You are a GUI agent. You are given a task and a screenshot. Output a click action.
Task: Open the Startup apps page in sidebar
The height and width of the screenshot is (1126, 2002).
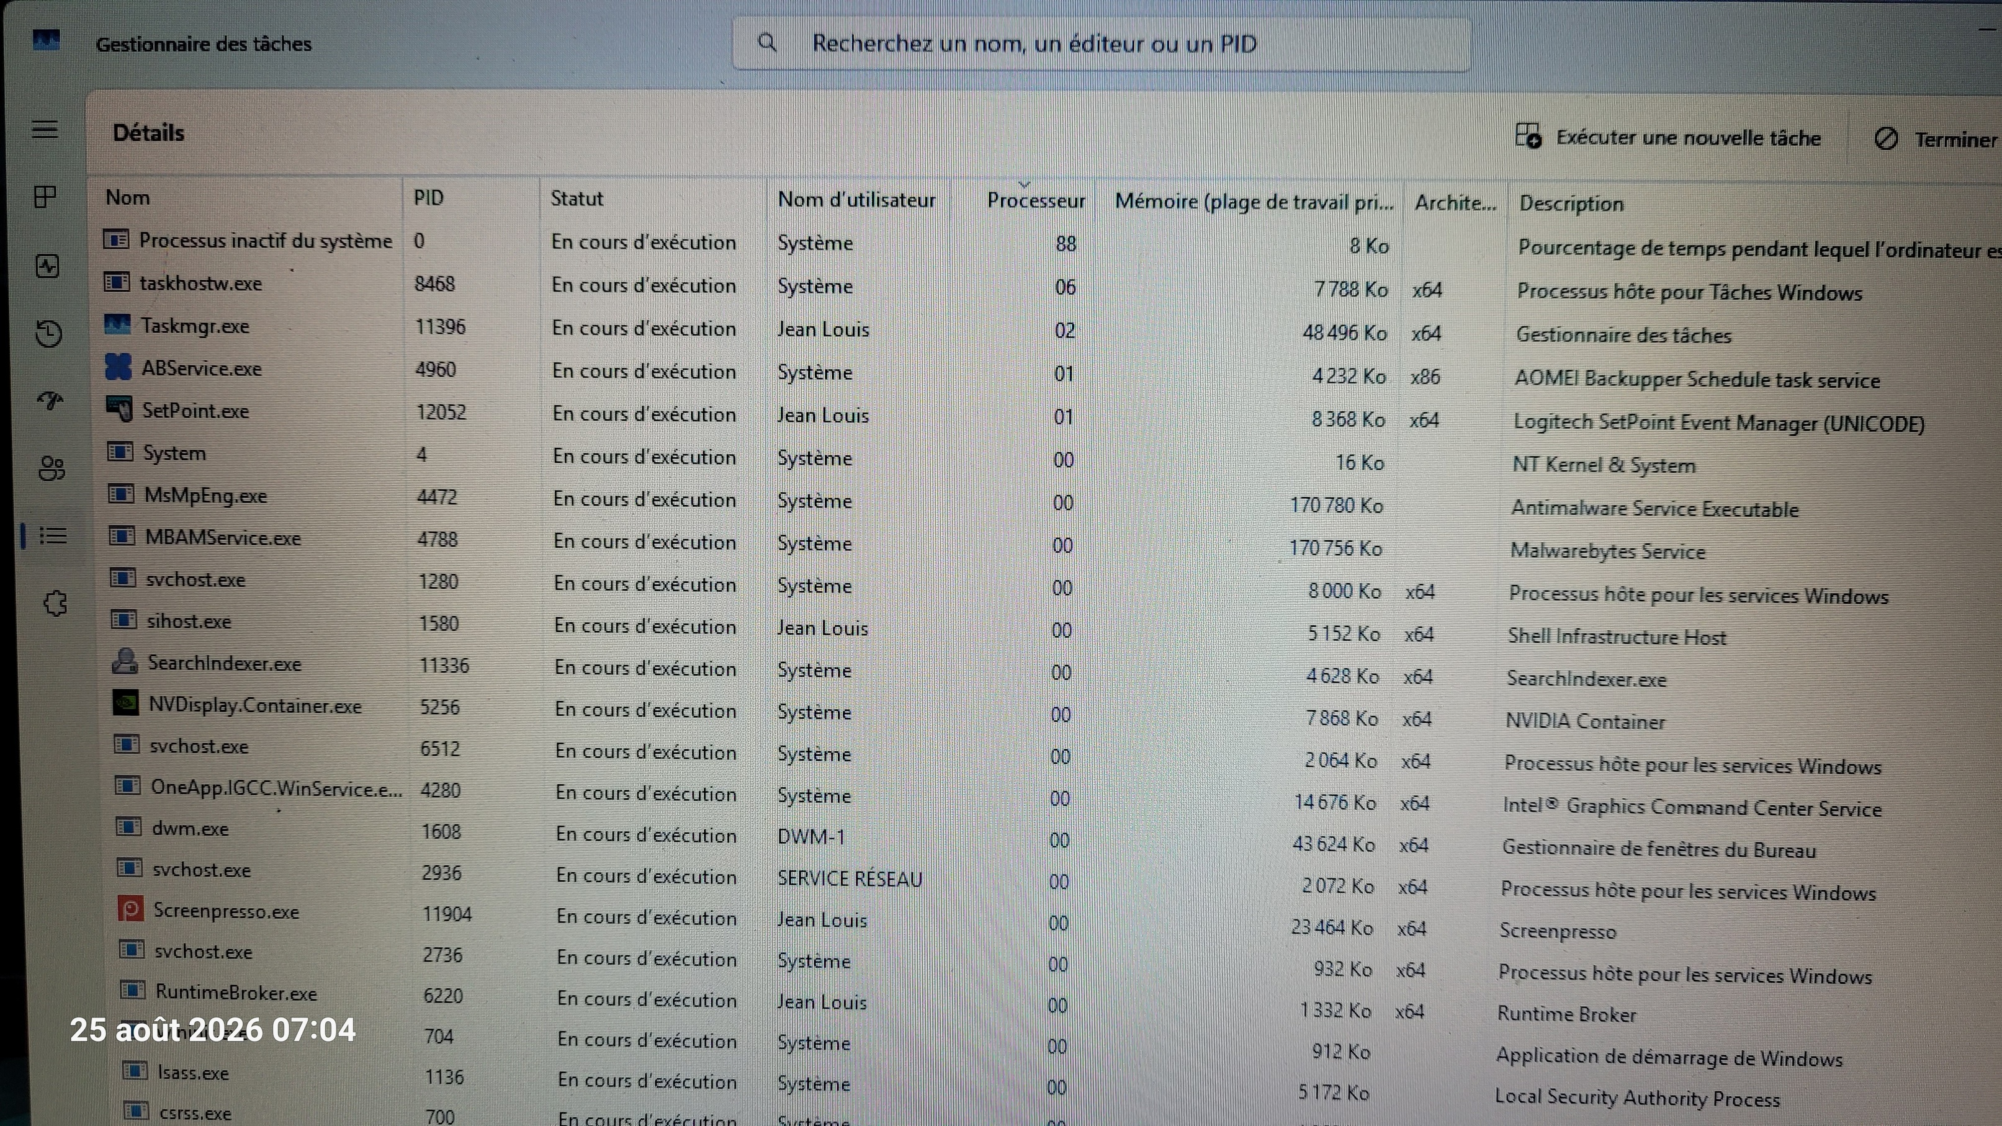tap(50, 401)
